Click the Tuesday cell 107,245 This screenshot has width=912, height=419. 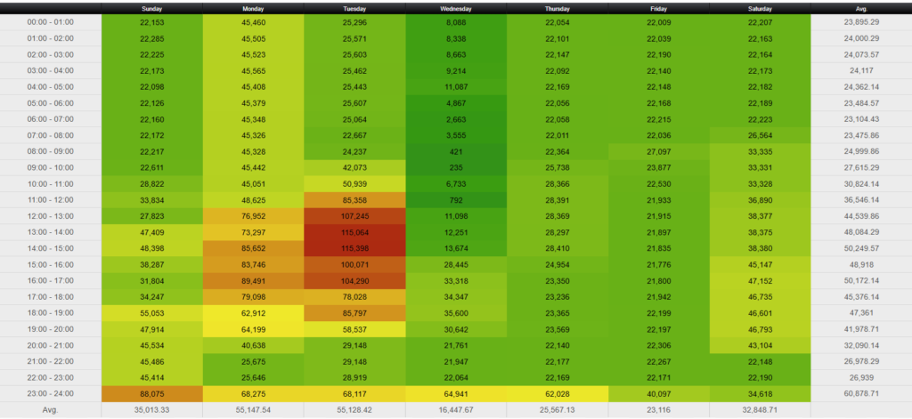coord(354,216)
